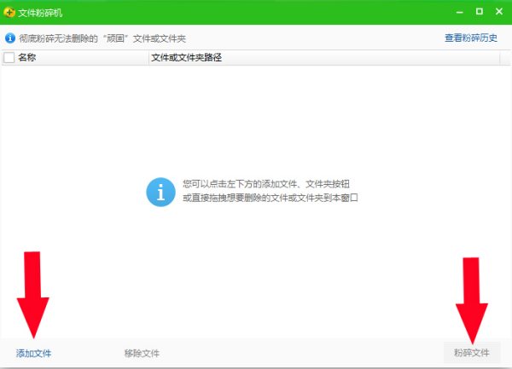Click the small blue info icon near 彻底粉碎

coord(10,38)
